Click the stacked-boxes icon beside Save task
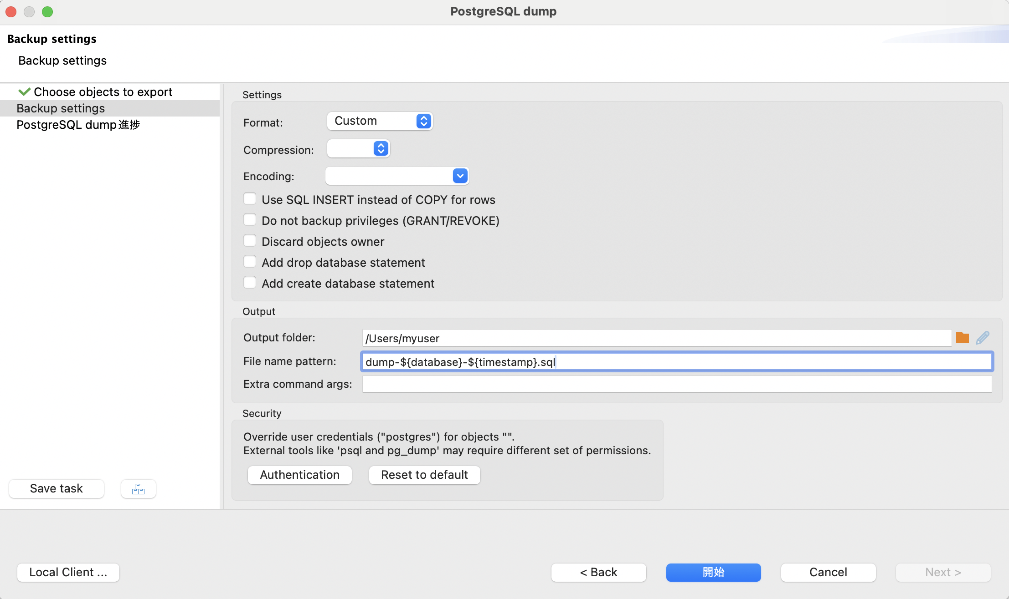The height and width of the screenshot is (599, 1009). coord(138,488)
